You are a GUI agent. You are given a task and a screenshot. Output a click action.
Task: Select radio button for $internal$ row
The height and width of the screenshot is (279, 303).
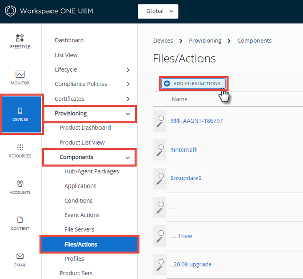161,147
